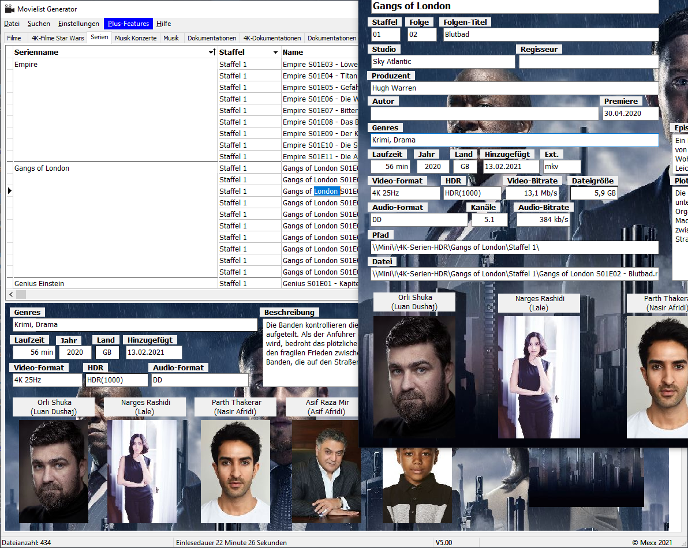Image resolution: width=688 pixels, height=548 pixels.
Task: Click the V5.00 version label in the status bar
Action: [x=444, y=543]
